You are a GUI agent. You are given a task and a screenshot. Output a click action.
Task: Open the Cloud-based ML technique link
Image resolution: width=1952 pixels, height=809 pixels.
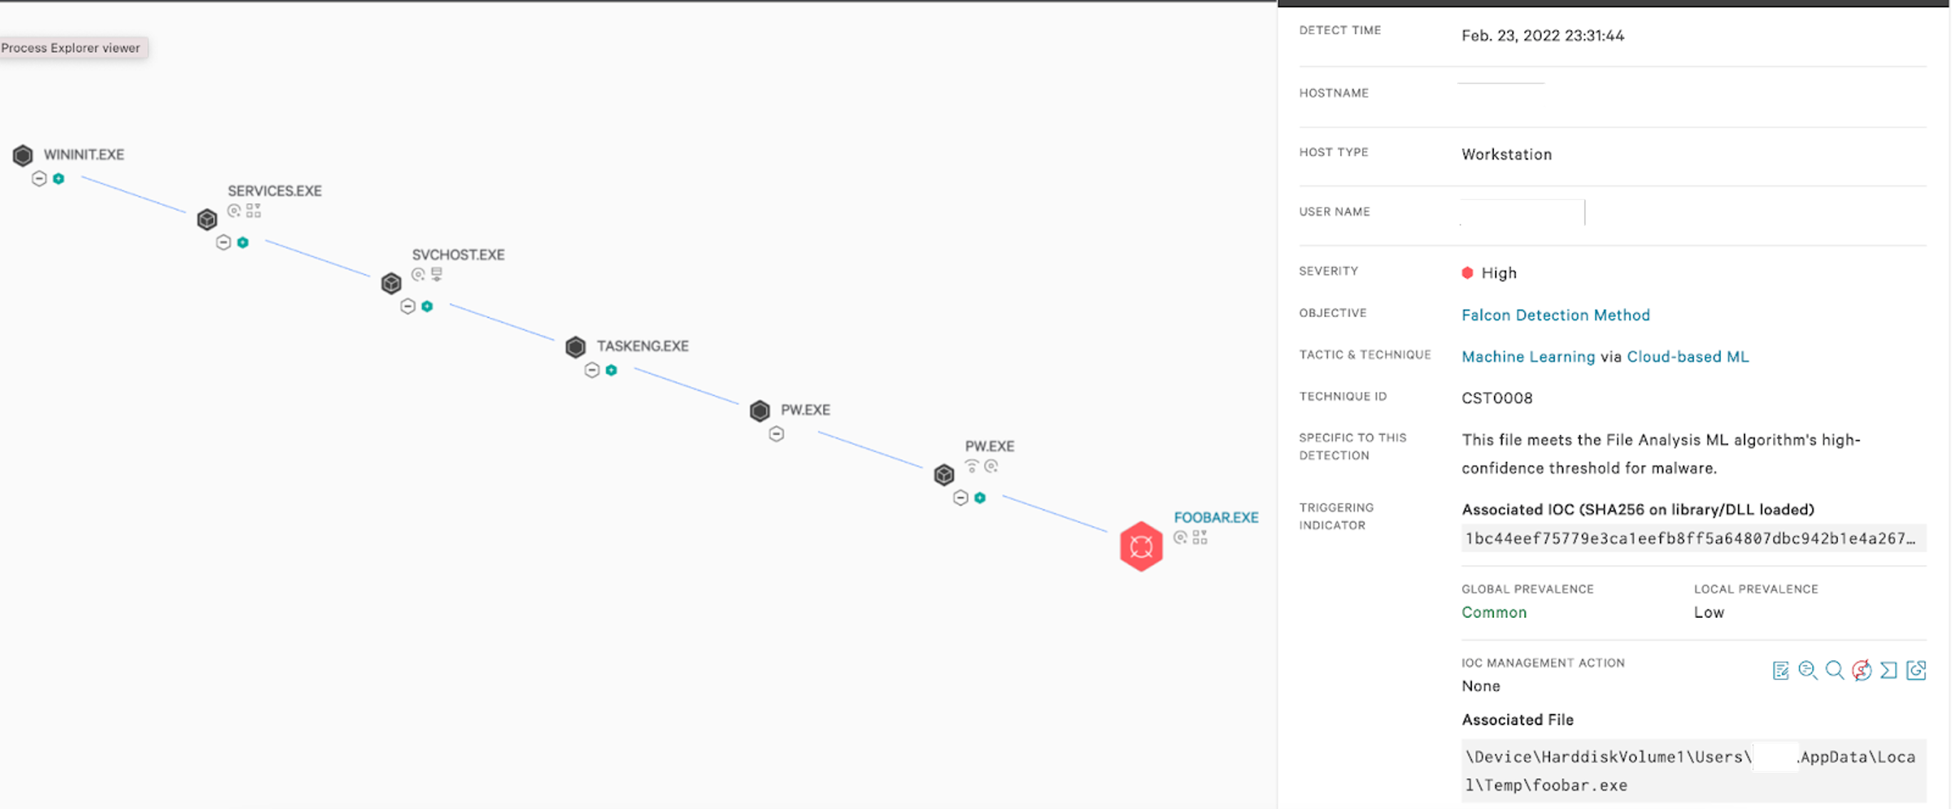(x=1687, y=357)
